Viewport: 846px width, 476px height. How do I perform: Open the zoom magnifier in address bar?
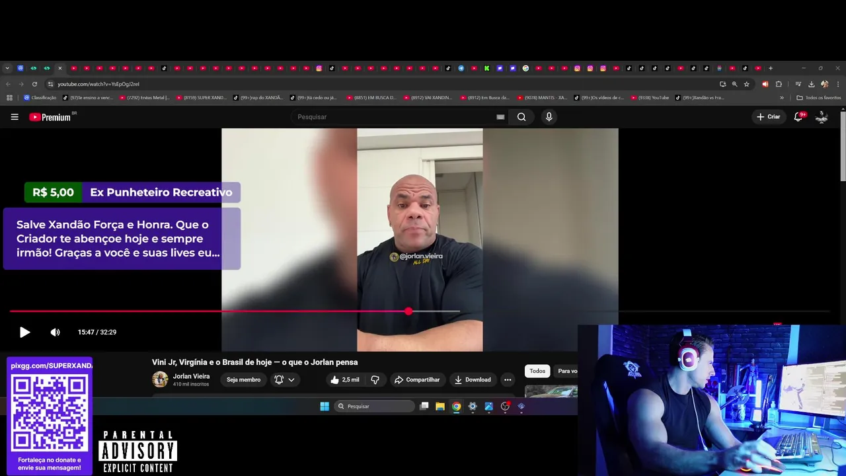pyautogui.click(x=734, y=84)
